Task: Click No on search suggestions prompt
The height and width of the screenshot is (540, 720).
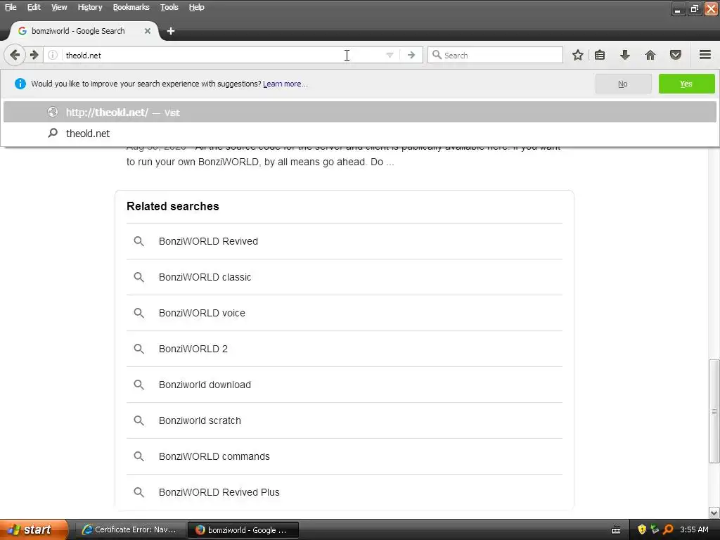Action: coord(623,84)
